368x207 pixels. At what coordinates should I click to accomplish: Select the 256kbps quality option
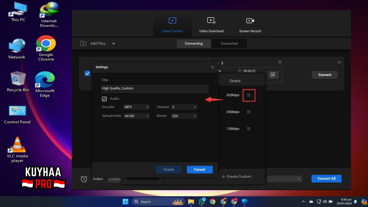point(233,112)
